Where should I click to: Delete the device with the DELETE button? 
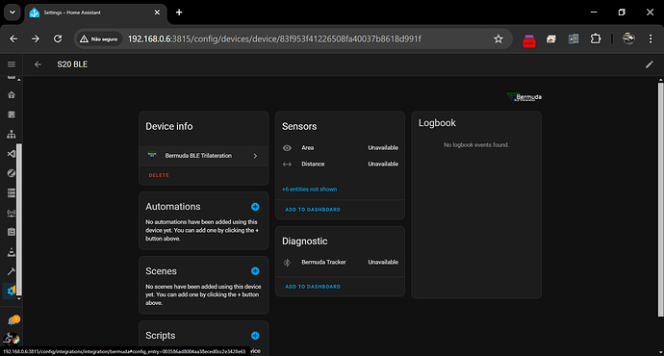point(159,175)
